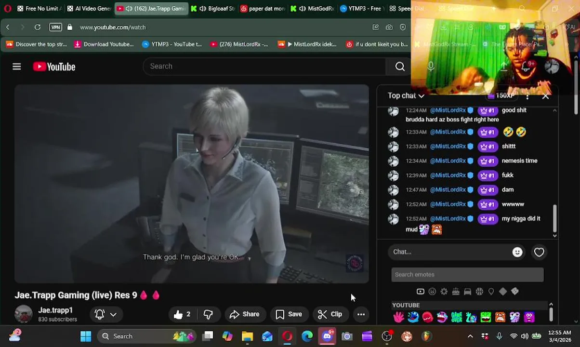The image size is (580, 347).
Task: Insert the red open-mouth emote
Action: point(427,317)
